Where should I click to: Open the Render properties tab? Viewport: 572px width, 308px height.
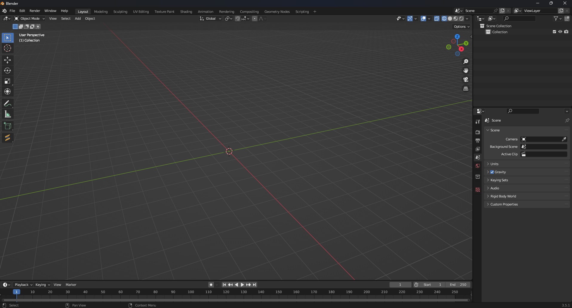pos(478,132)
